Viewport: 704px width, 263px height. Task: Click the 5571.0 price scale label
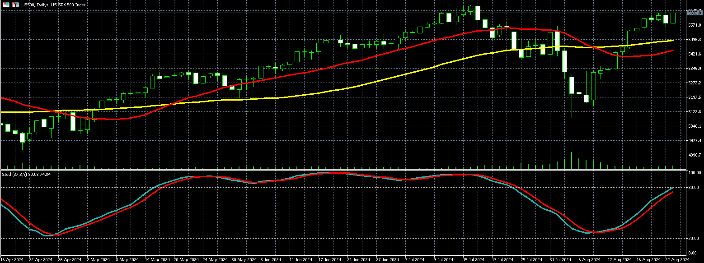(694, 25)
